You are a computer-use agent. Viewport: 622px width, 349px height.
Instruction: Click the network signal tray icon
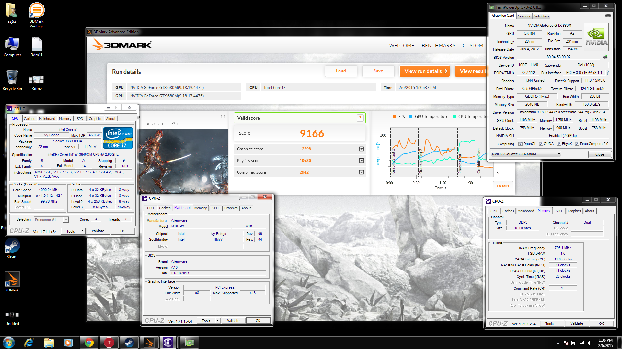pyautogui.click(x=582, y=343)
